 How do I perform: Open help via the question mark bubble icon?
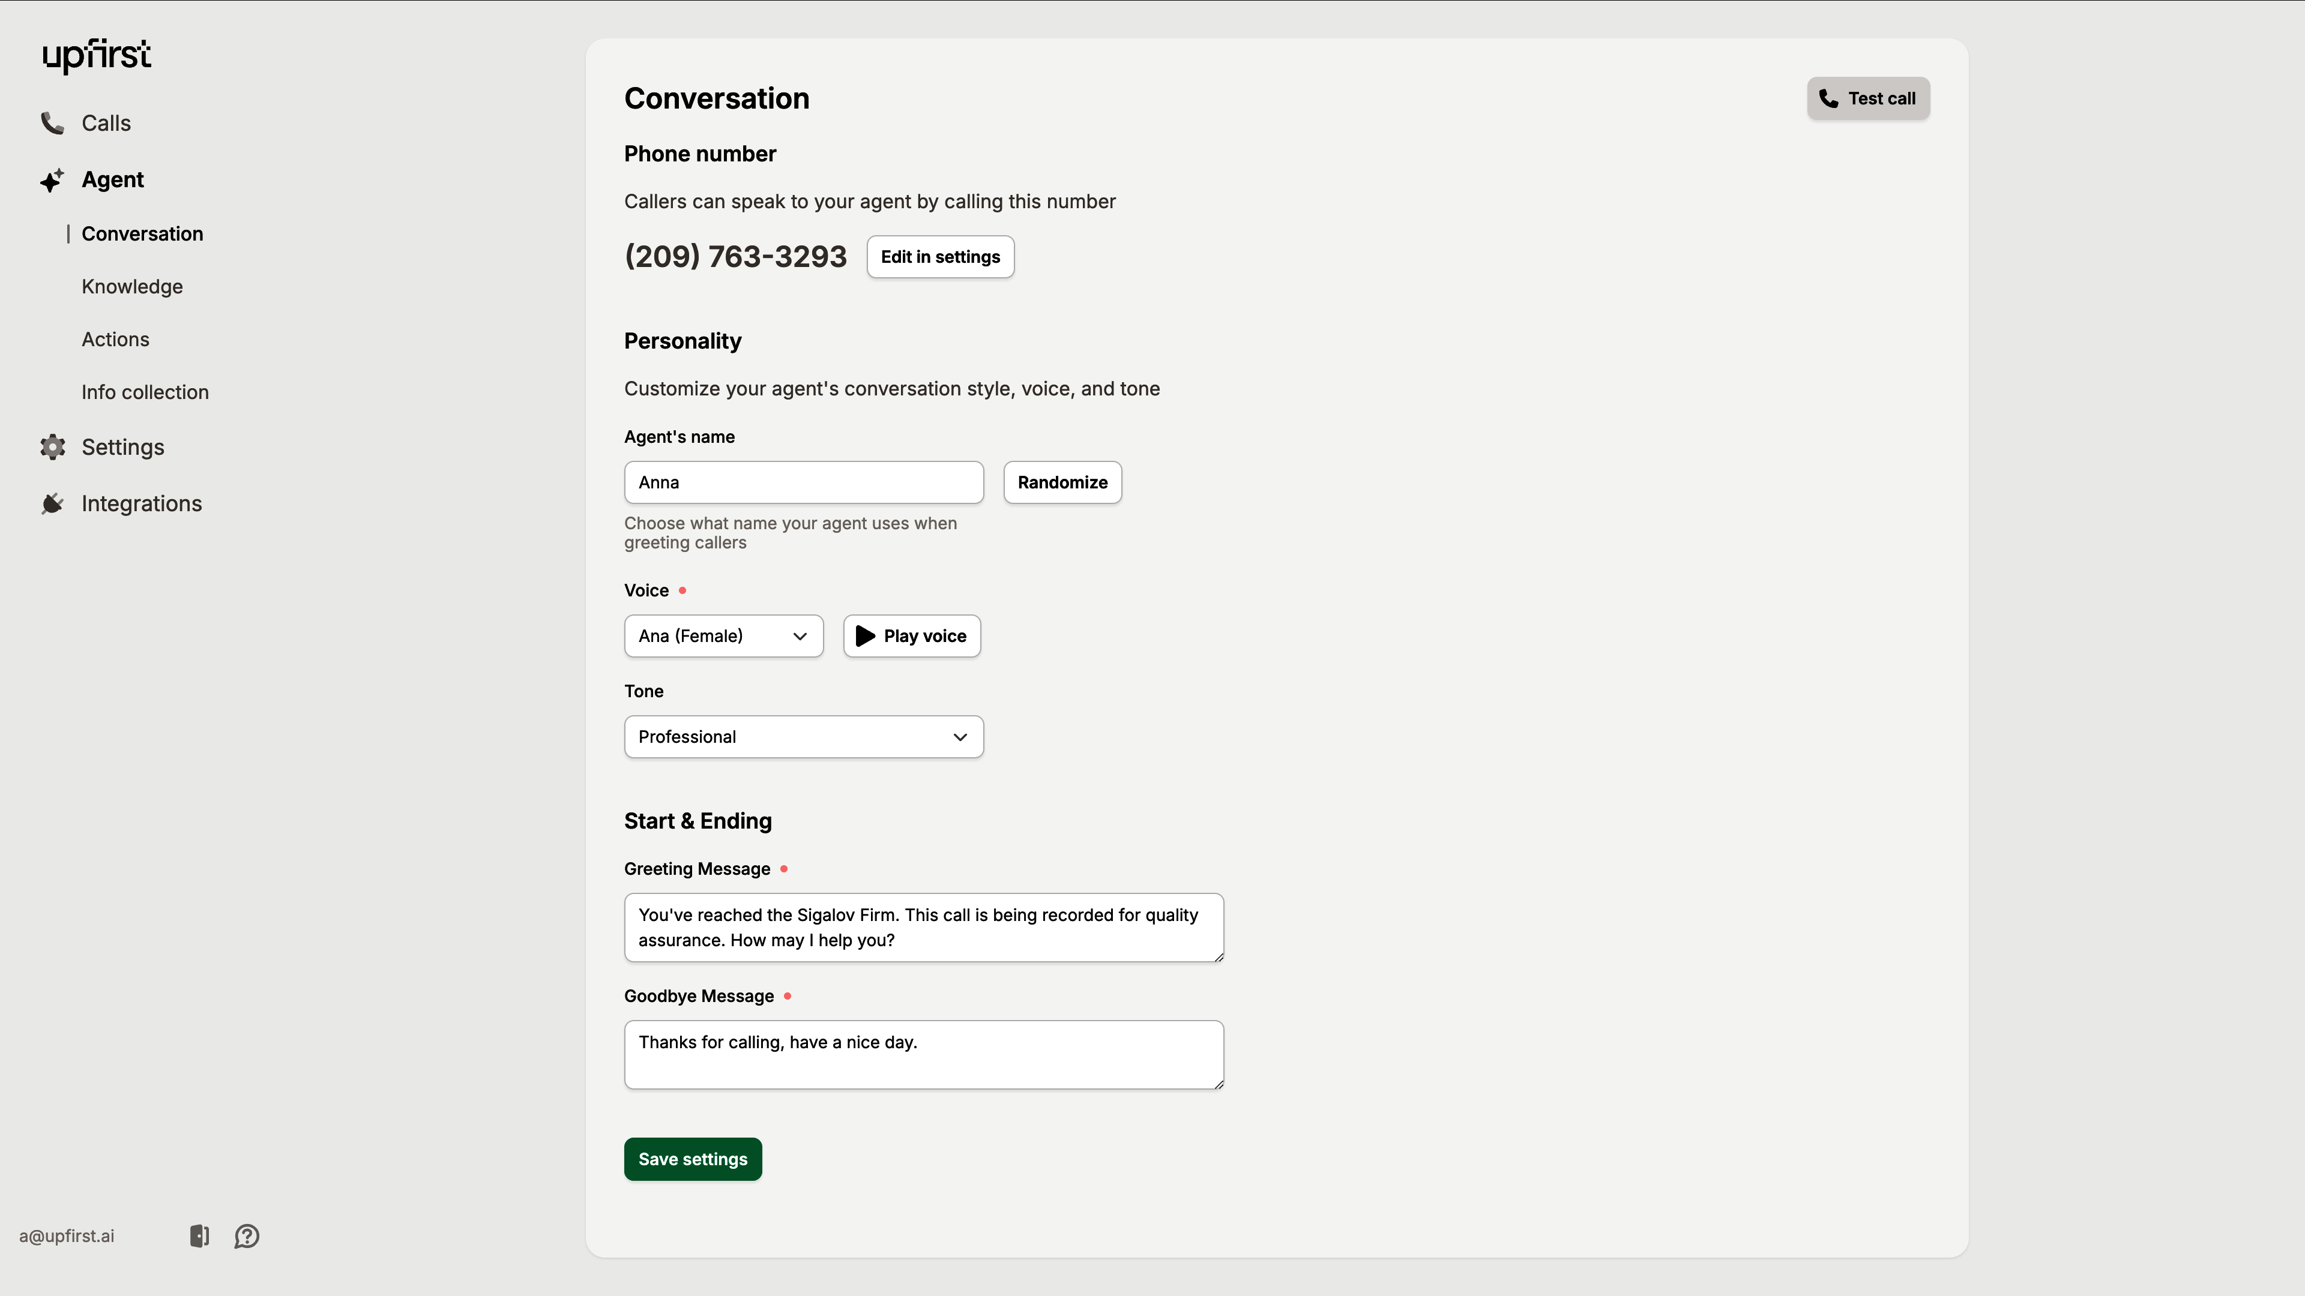[x=247, y=1236]
